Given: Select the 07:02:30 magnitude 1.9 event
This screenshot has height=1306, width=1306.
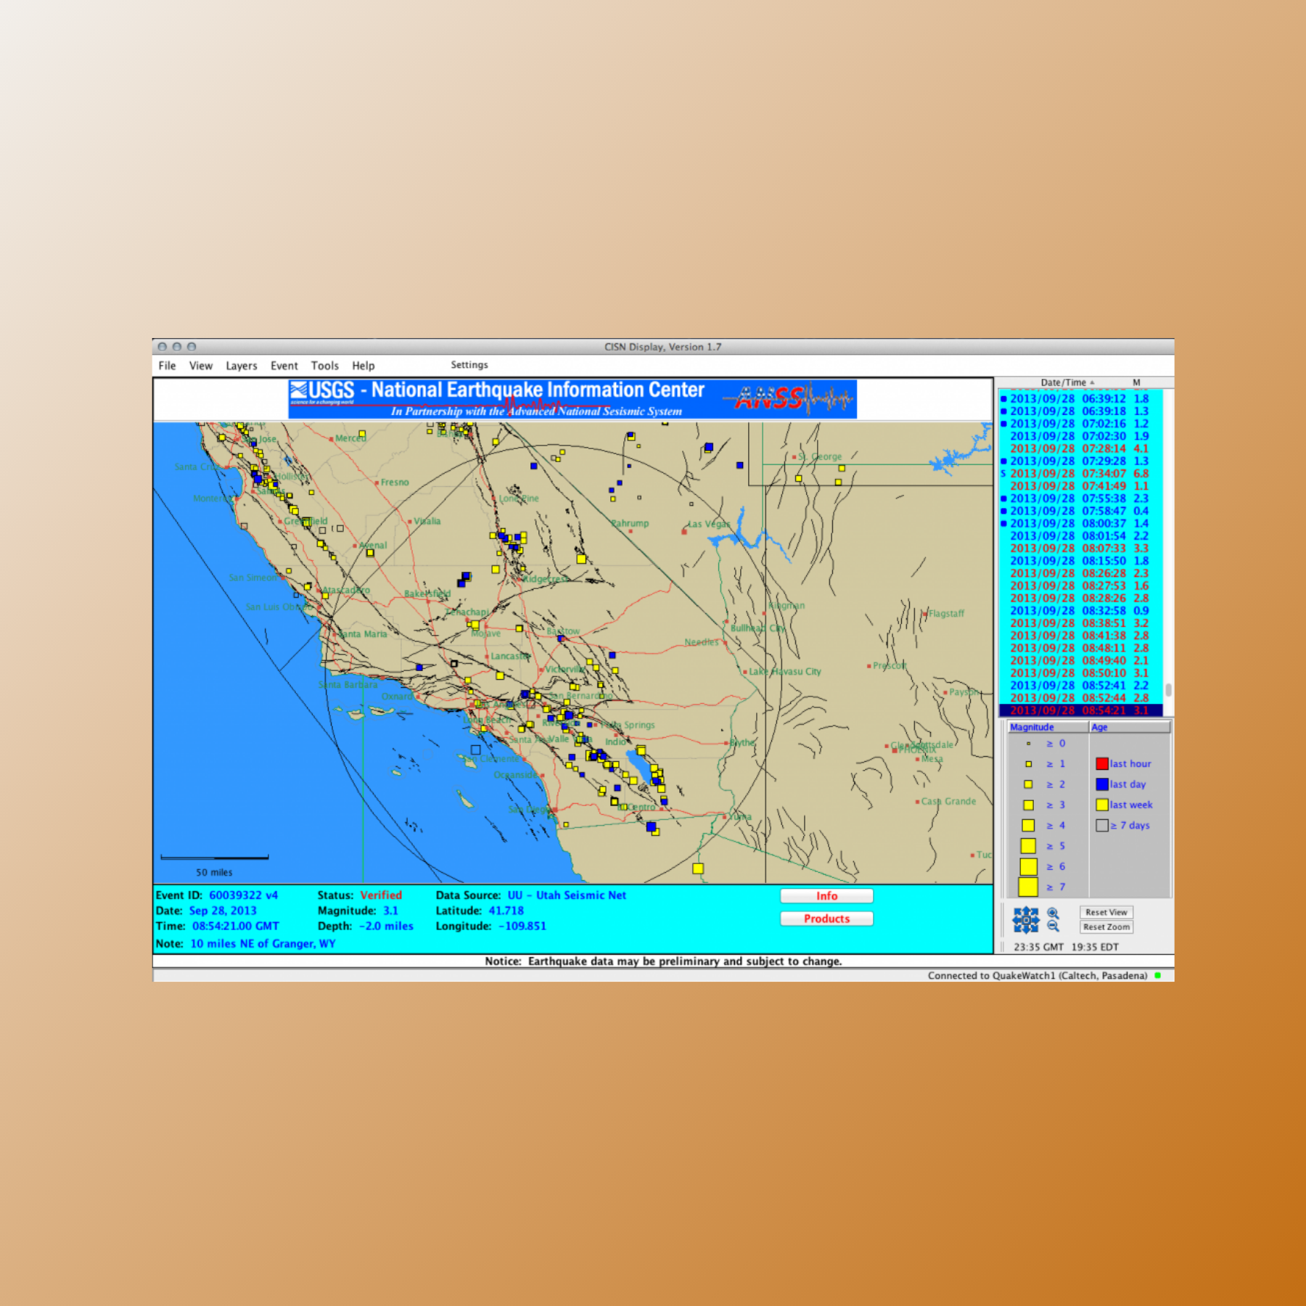Looking at the screenshot, I should pos(1080,436).
